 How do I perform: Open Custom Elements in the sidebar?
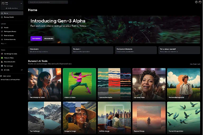pyautogui.click(x=12, y=39)
